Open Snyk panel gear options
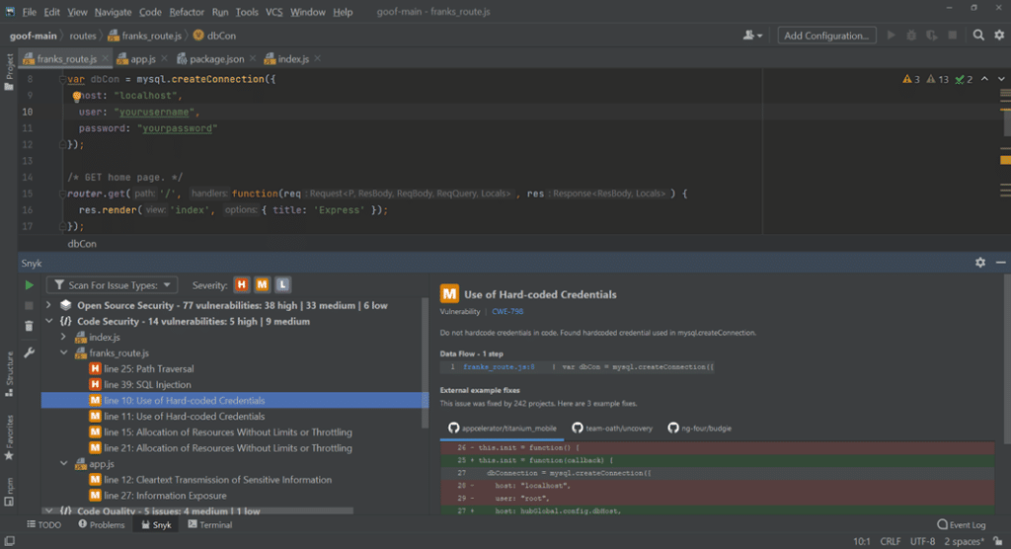This screenshot has width=1011, height=549. (979, 263)
